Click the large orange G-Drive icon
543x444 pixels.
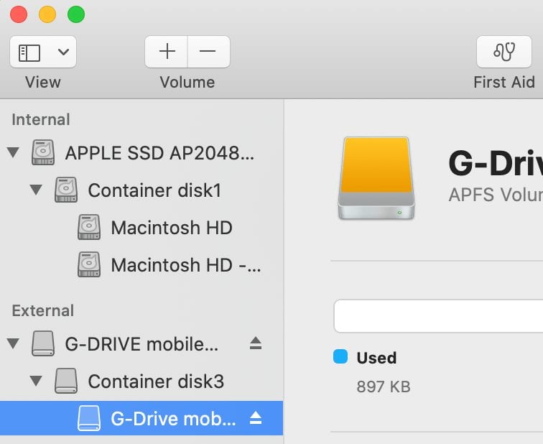click(376, 177)
